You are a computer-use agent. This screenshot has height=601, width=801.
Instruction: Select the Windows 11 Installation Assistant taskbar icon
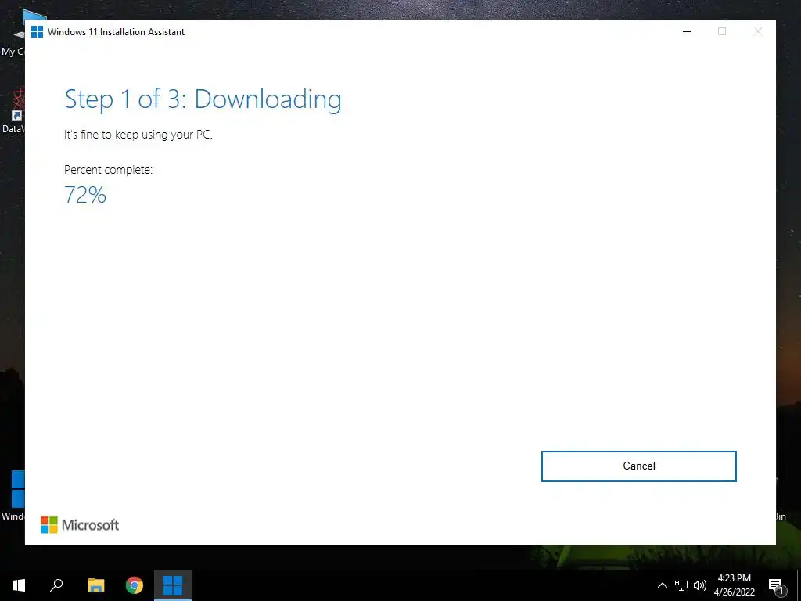173,585
